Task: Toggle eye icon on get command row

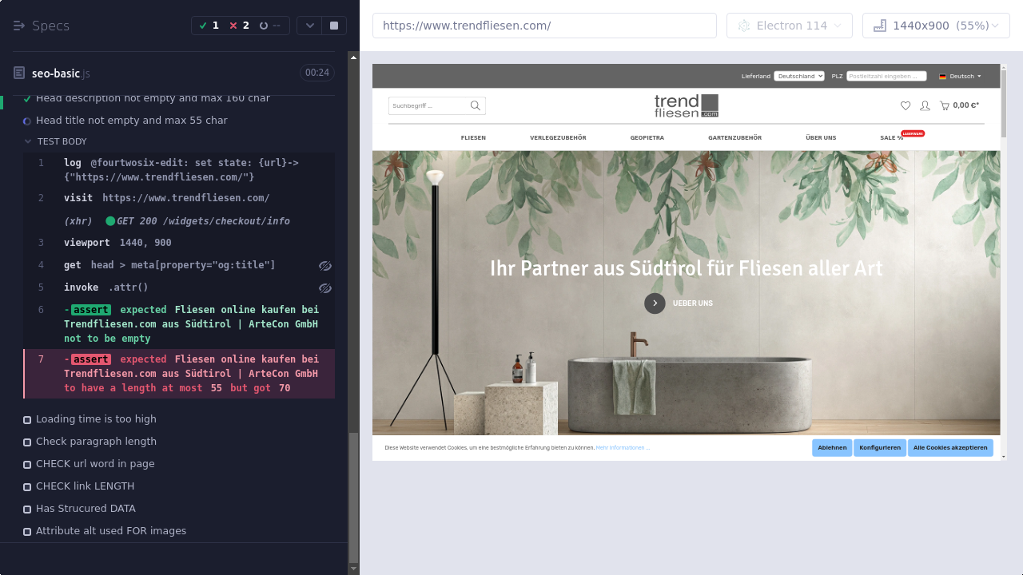Action: (324, 266)
